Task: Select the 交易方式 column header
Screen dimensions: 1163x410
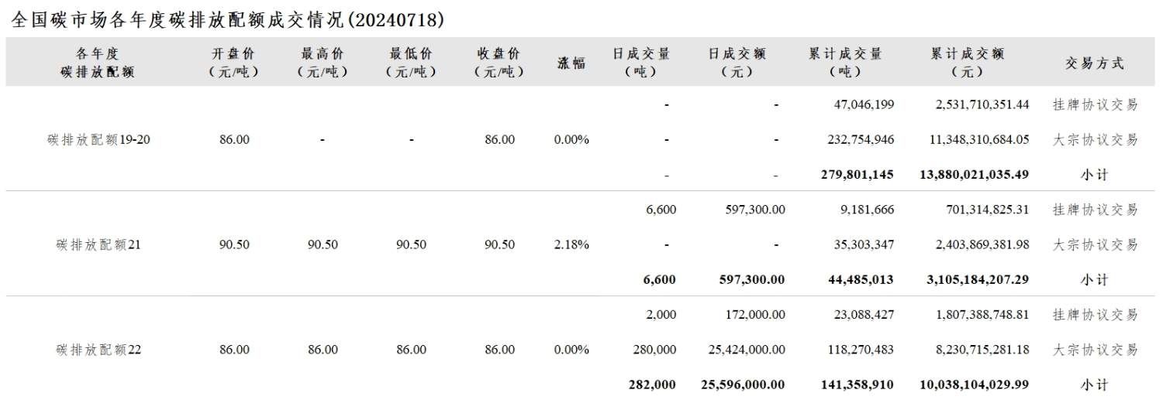Action: pyautogui.click(x=1095, y=63)
